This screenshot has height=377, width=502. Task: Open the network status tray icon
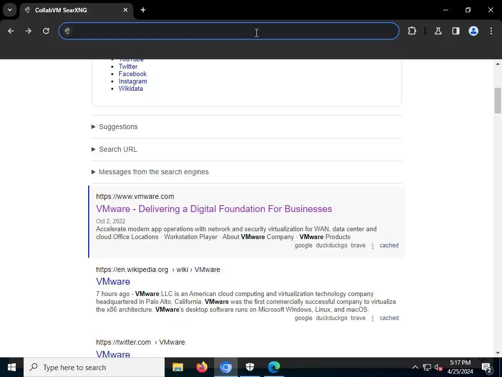tap(427, 367)
